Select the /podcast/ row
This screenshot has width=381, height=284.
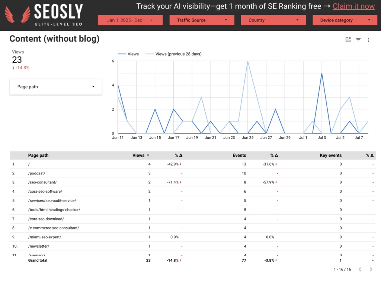point(193,173)
